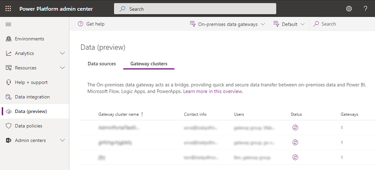Viewport: 375px width, 170px height.
Task: Select the first gateway cluster row
Action: (x=228, y=128)
